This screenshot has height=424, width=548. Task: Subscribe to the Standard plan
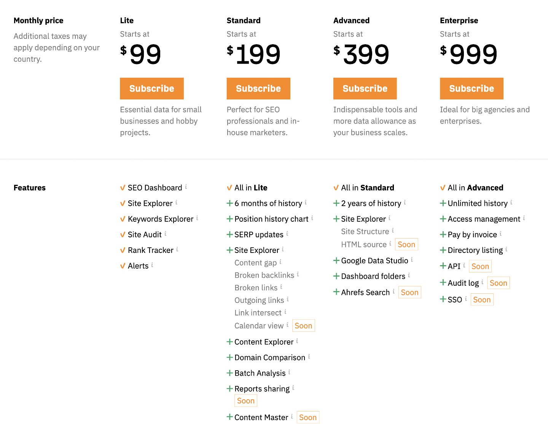(x=258, y=88)
